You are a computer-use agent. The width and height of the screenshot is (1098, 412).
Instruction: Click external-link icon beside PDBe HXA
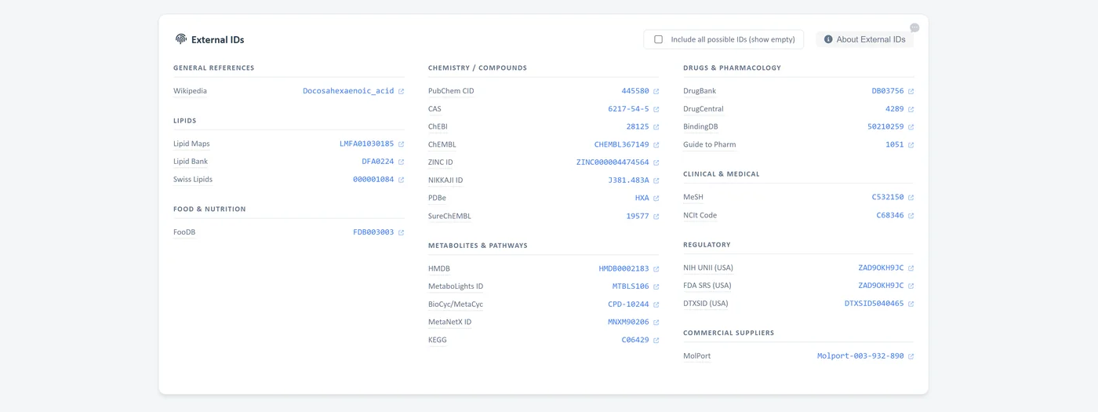[x=656, y=199]
